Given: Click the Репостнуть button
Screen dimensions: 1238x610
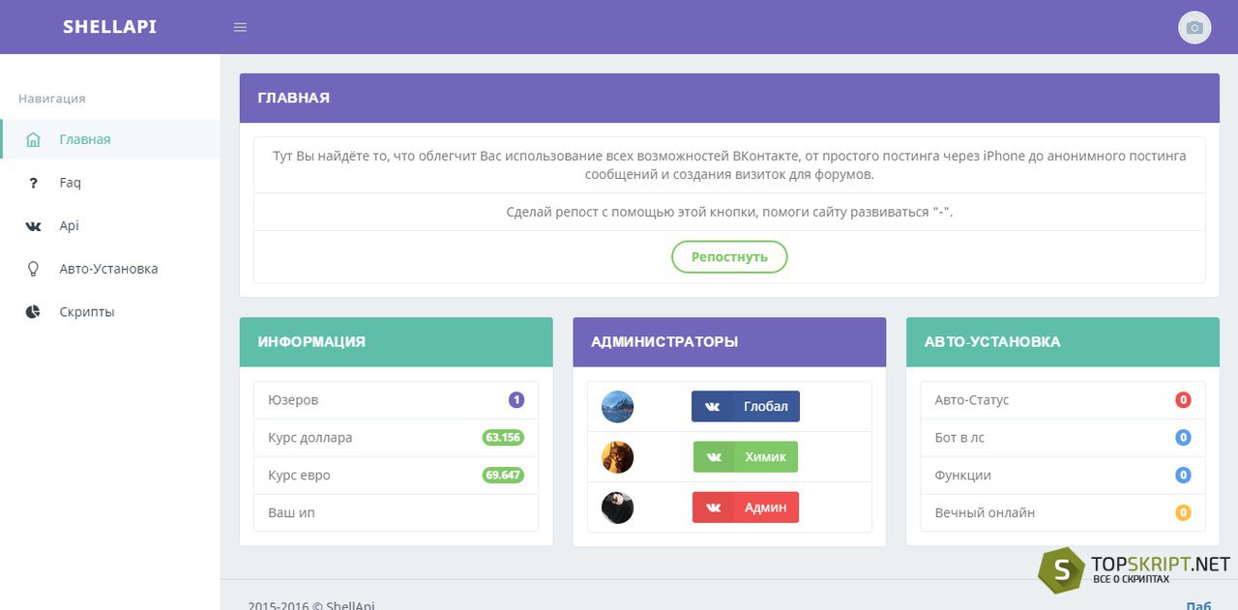Looking at the screenshot, I should pos(729,257).
